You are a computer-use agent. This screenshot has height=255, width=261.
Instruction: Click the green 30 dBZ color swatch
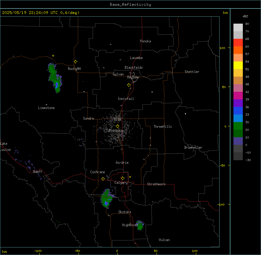238,126
